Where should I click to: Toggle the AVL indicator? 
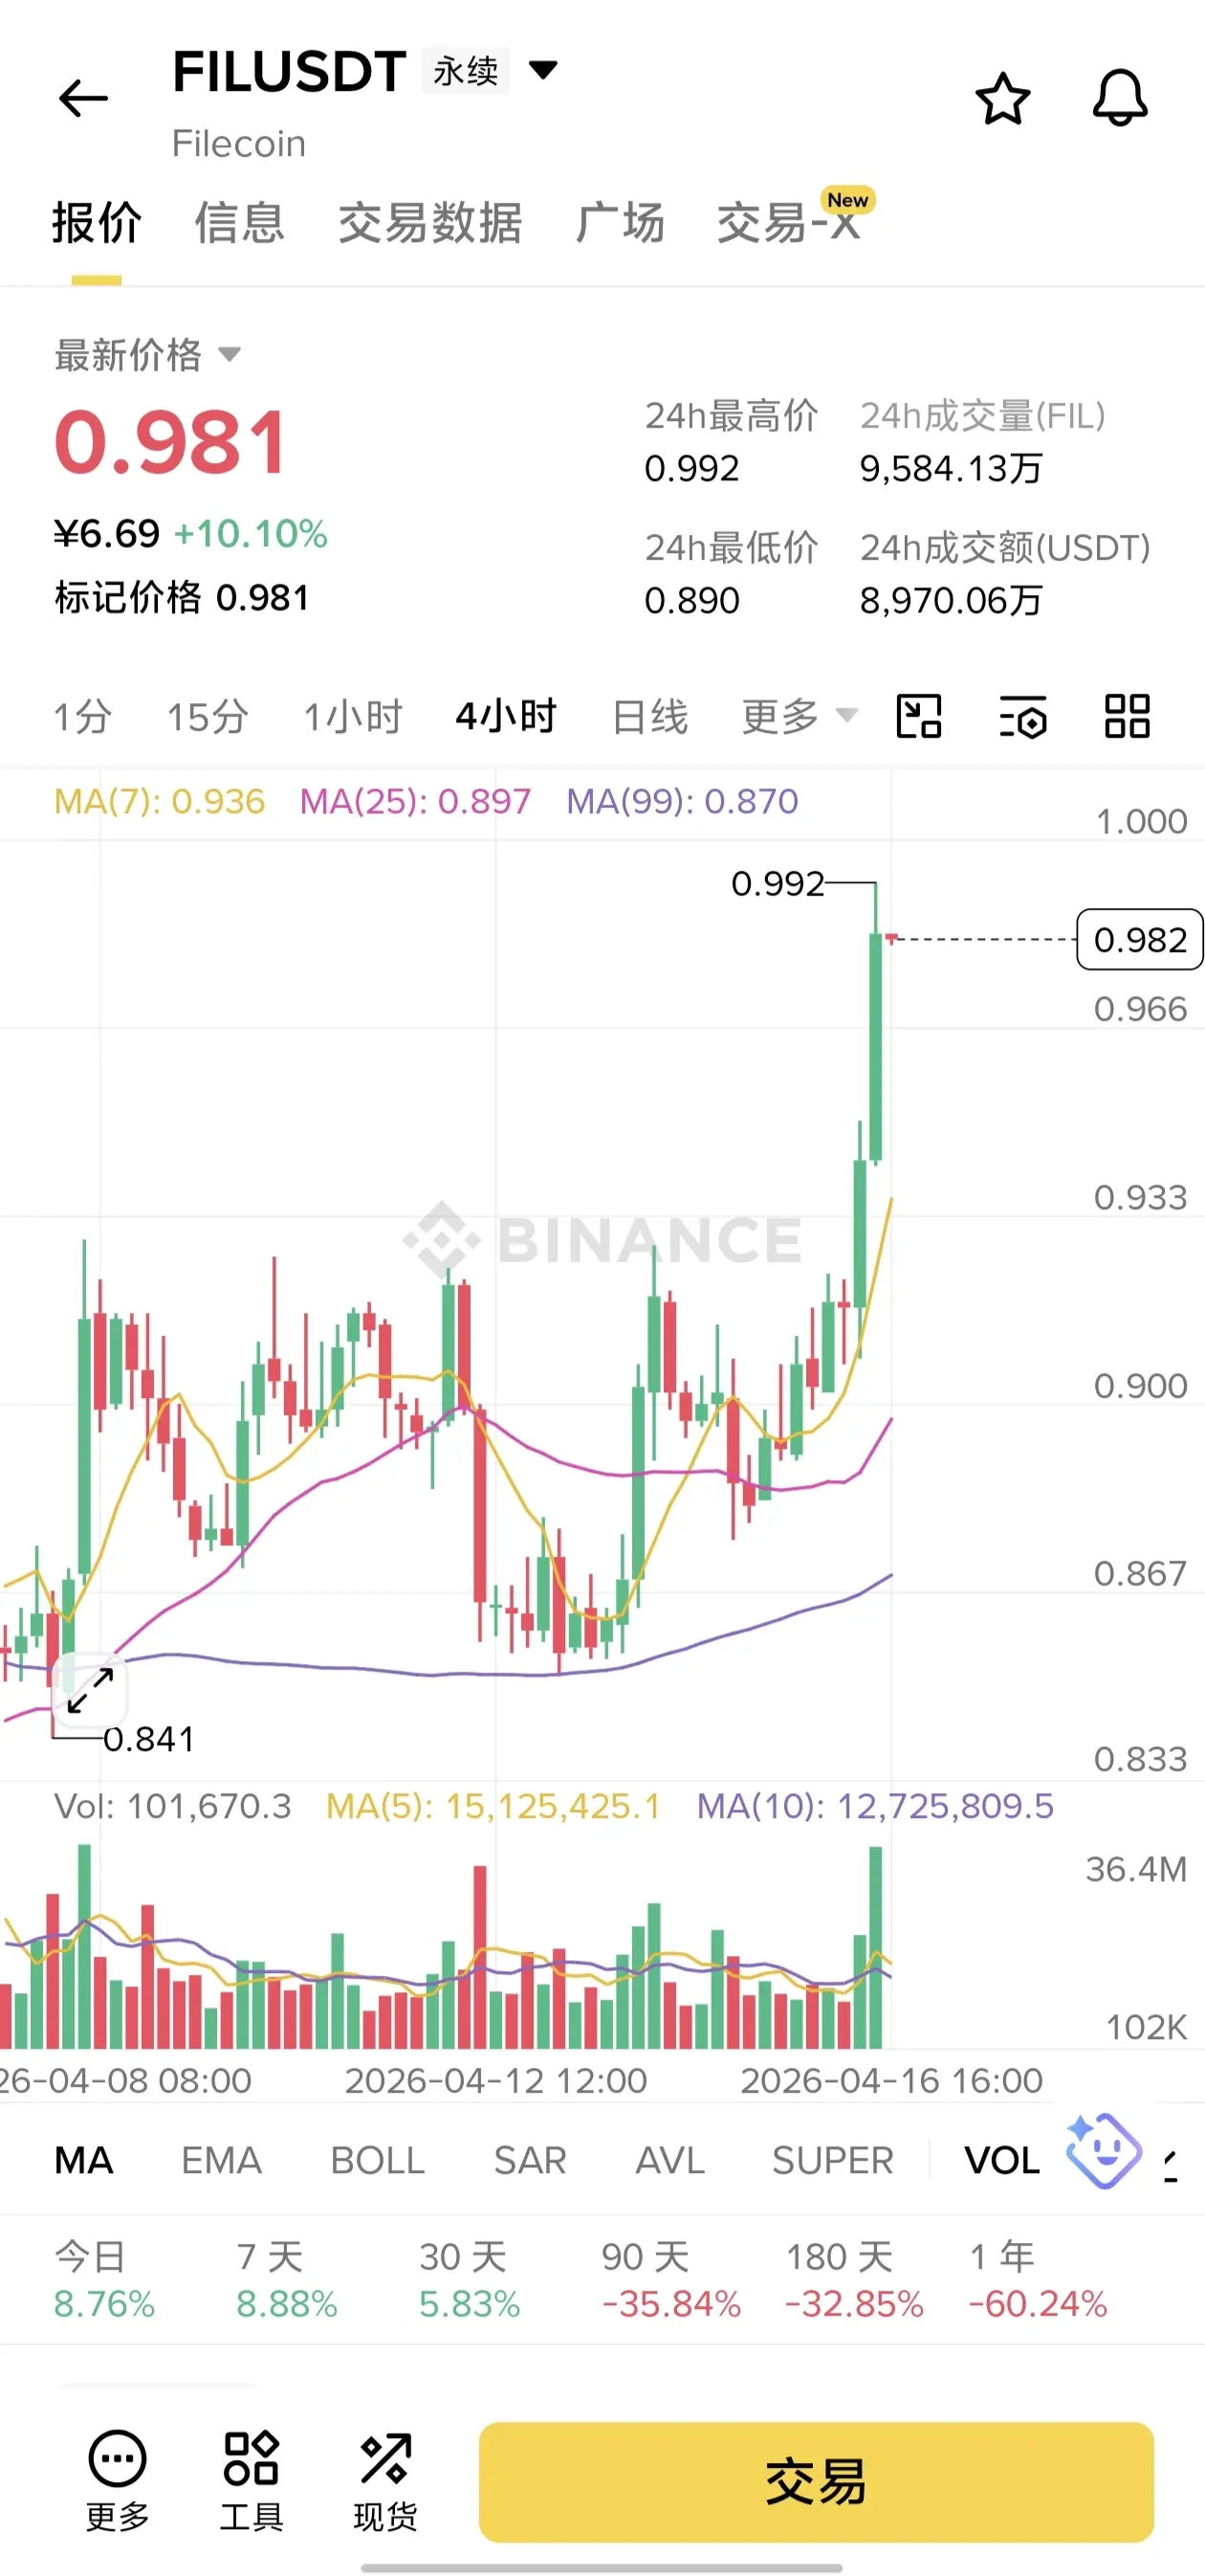pos(669,2161)
